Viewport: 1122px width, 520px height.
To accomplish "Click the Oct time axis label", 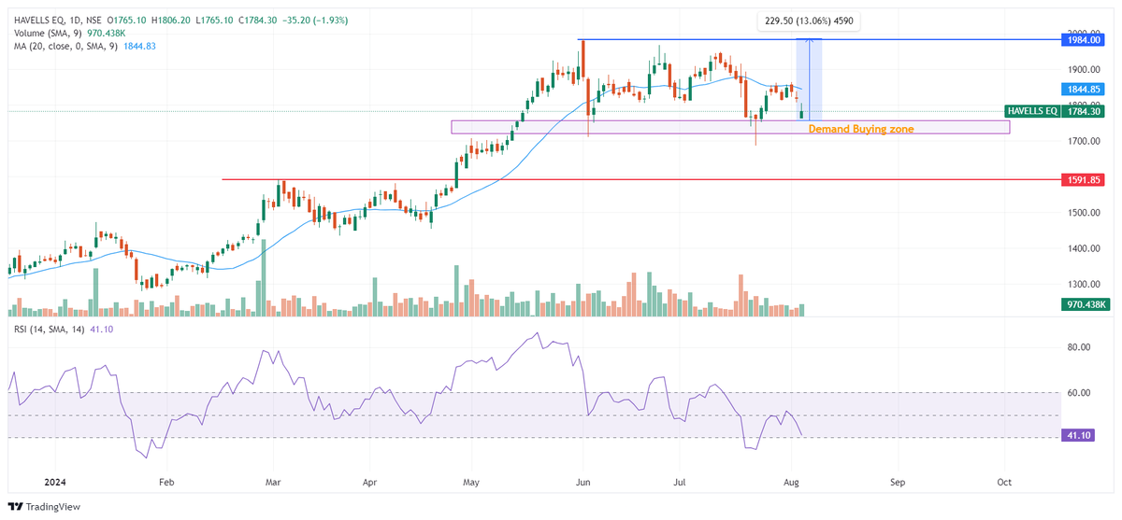I will click(1004, 484).
